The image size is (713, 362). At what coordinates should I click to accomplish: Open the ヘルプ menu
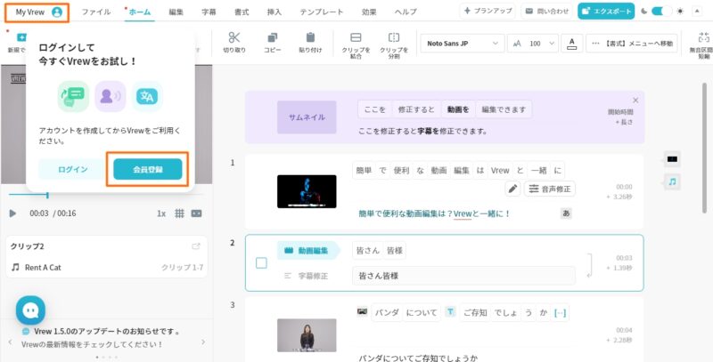tap(406, 12)
